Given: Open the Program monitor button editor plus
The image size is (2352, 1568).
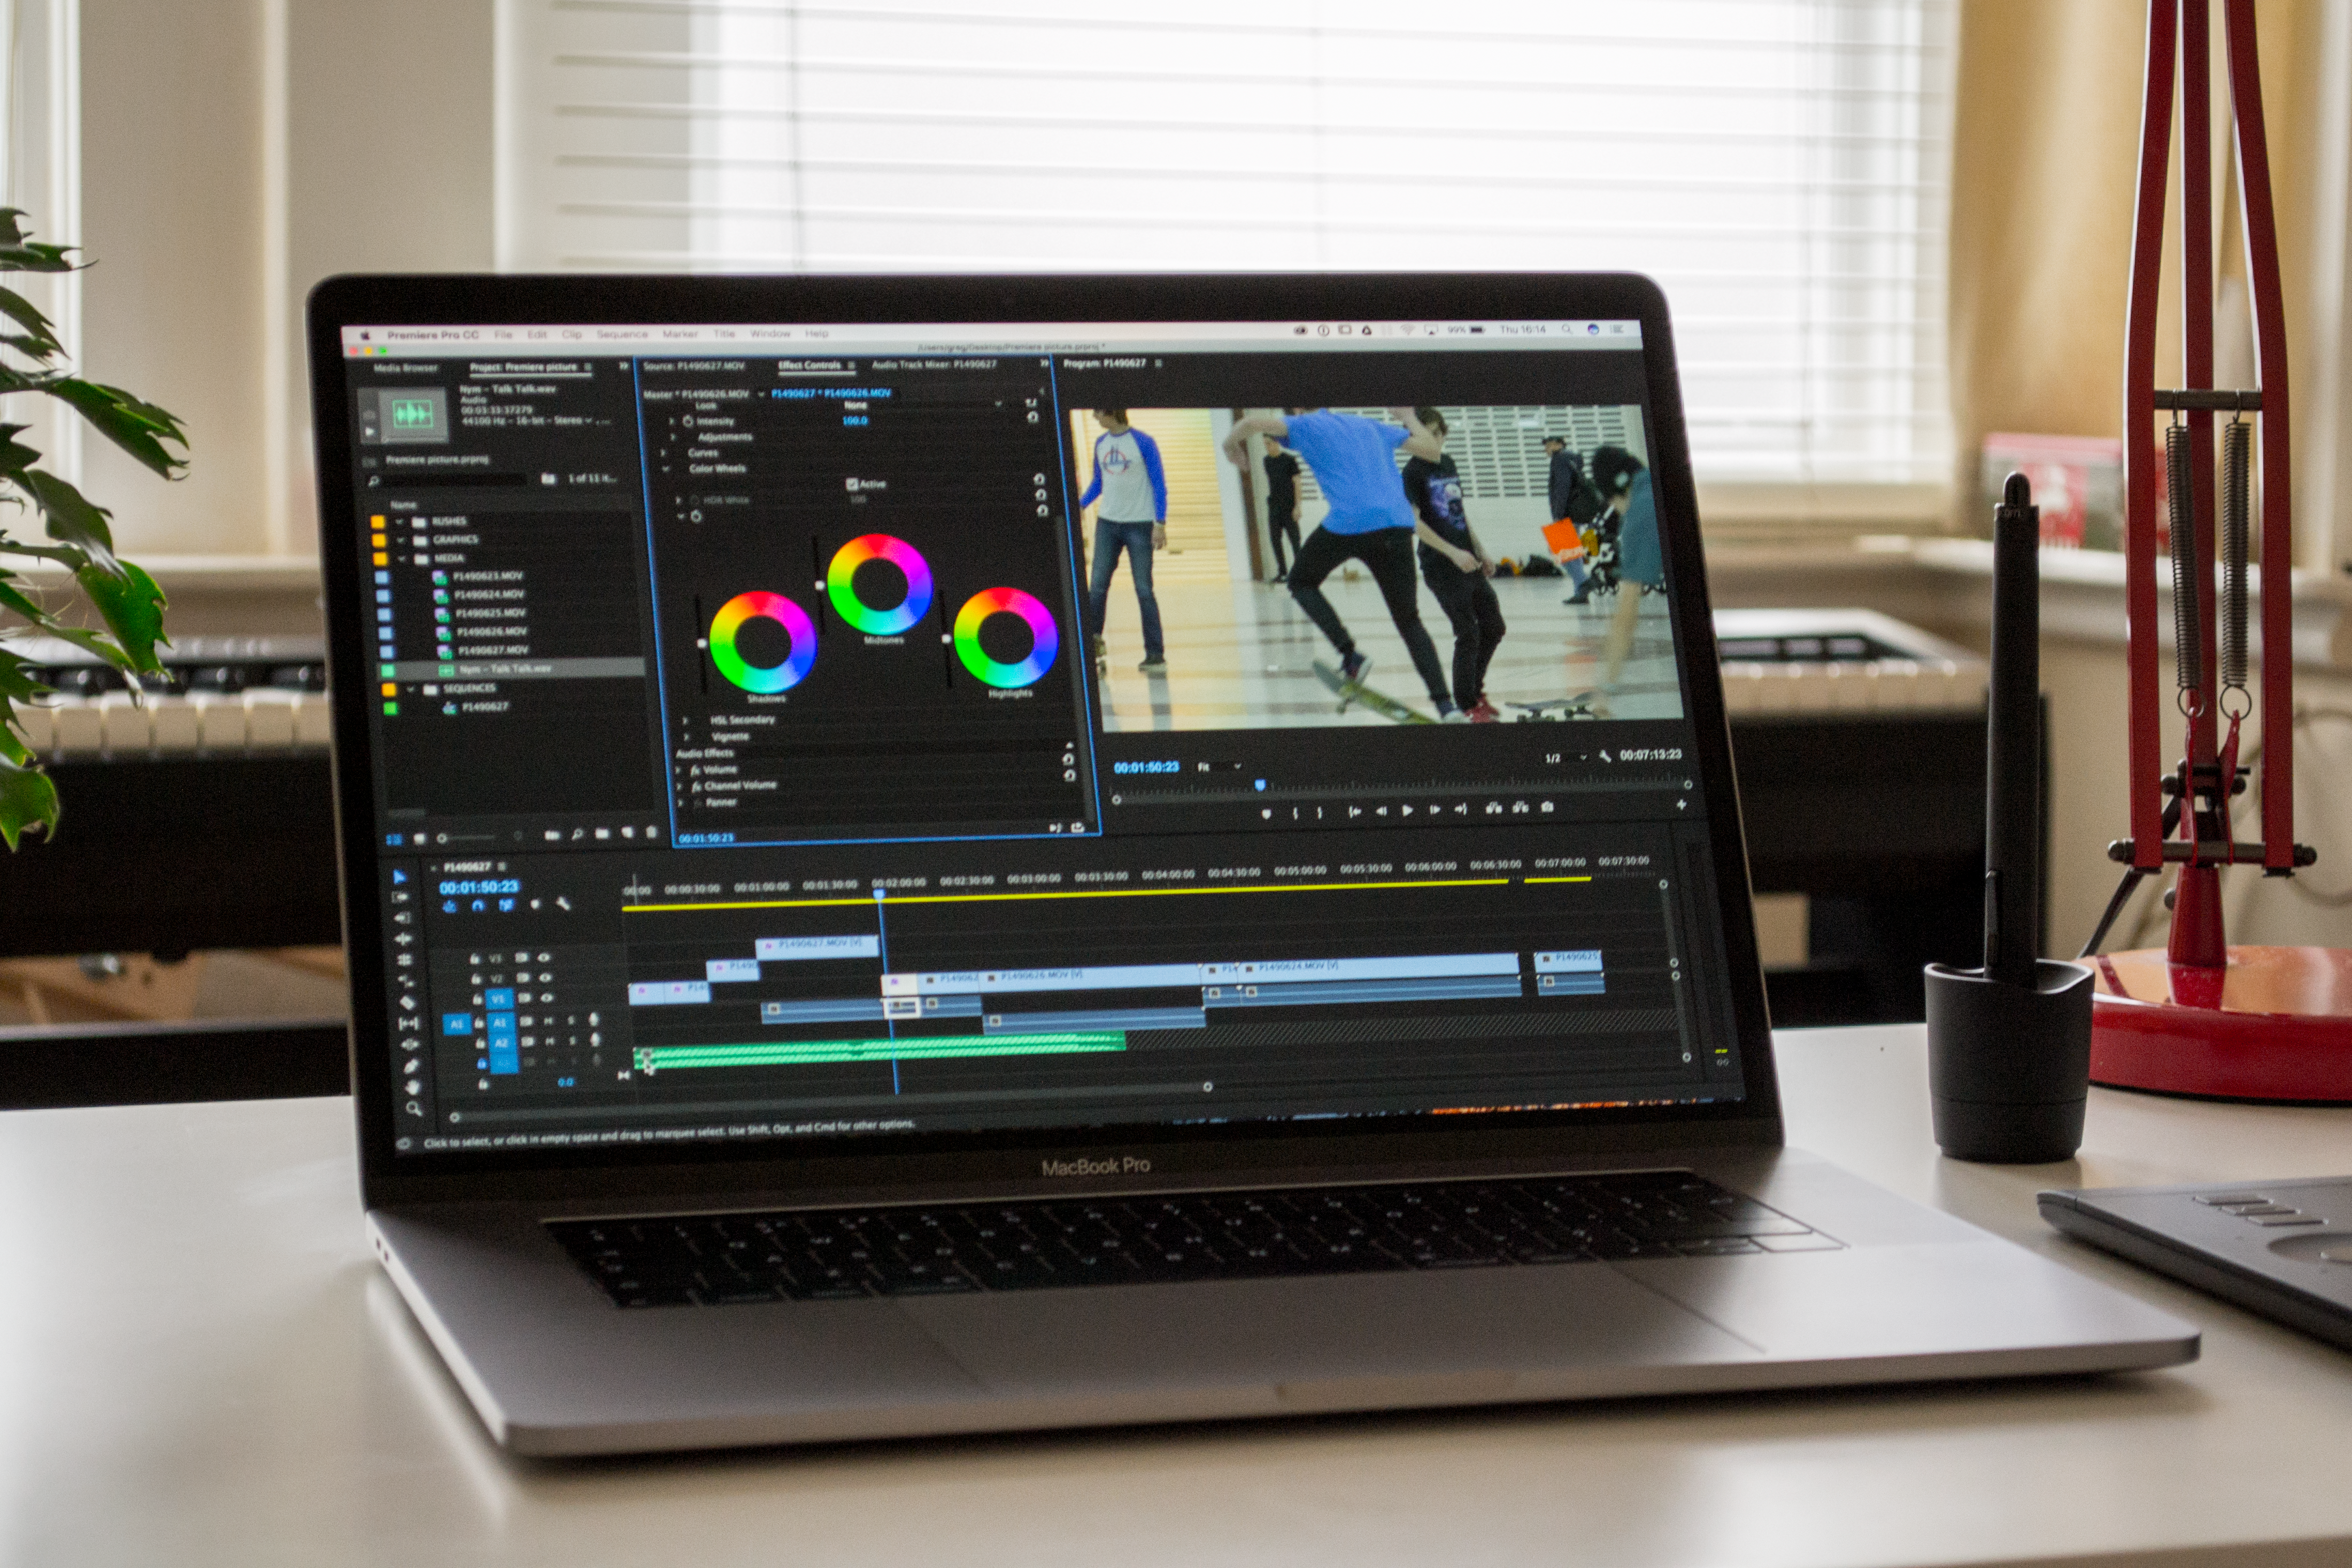Looking at the screenshot, I should point(1682,804).
